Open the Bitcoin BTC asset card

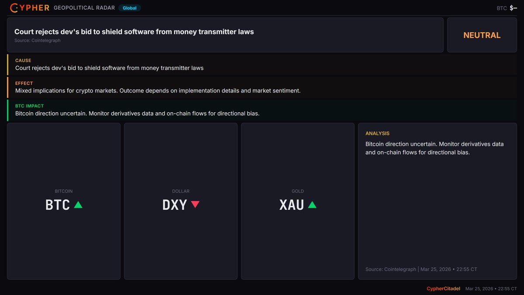point(64,201)
